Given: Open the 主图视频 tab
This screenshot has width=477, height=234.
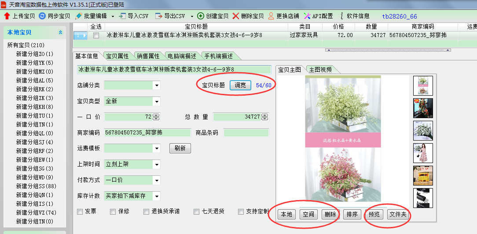Looking at the screenshot, I should pyautogui.click(x=320, y=70).
